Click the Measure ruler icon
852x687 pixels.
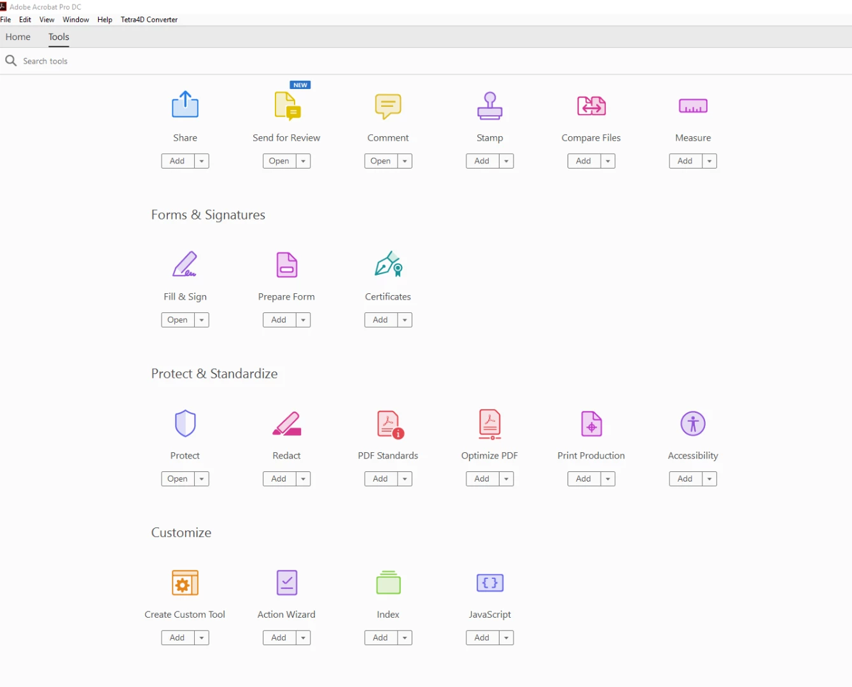point(693,106)
